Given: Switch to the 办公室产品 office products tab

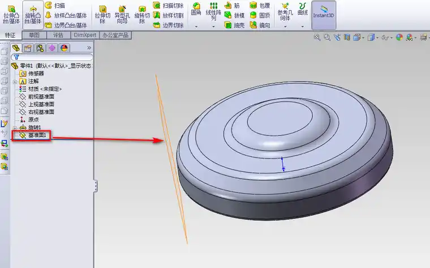Looking at the screenshot, I should (115, 35).
